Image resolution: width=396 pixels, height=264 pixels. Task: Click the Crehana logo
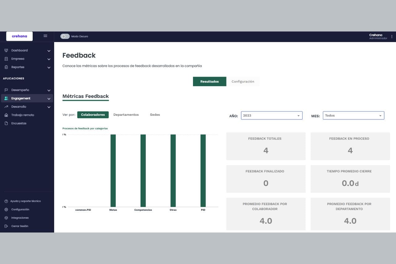(x=19, y=36)
